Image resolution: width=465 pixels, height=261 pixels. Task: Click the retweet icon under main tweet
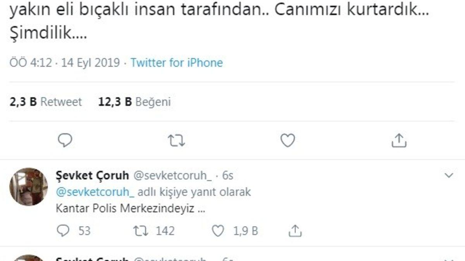click(176, 141)
